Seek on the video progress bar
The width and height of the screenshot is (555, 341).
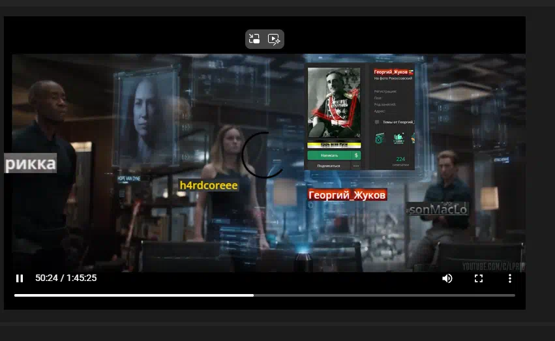264,295
